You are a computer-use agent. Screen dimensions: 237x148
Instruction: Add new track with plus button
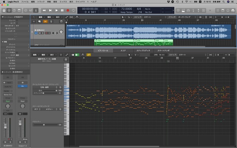coord(34,21)
